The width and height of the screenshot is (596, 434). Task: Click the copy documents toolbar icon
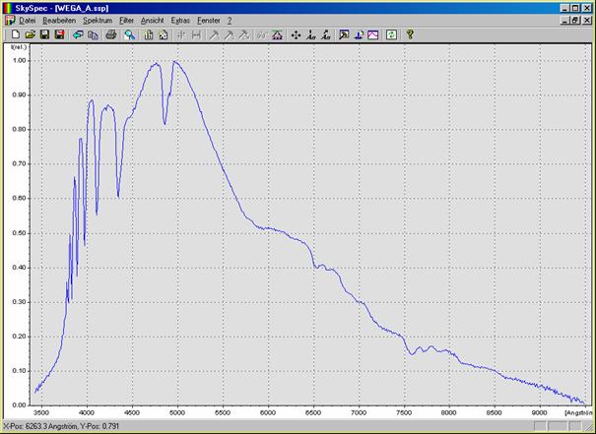[x=93, y=34]
